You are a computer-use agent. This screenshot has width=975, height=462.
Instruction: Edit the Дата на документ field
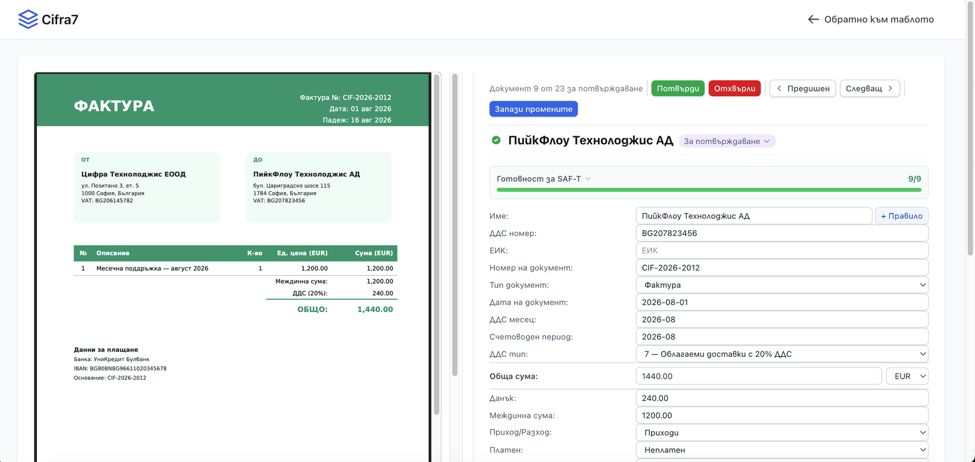782,302
